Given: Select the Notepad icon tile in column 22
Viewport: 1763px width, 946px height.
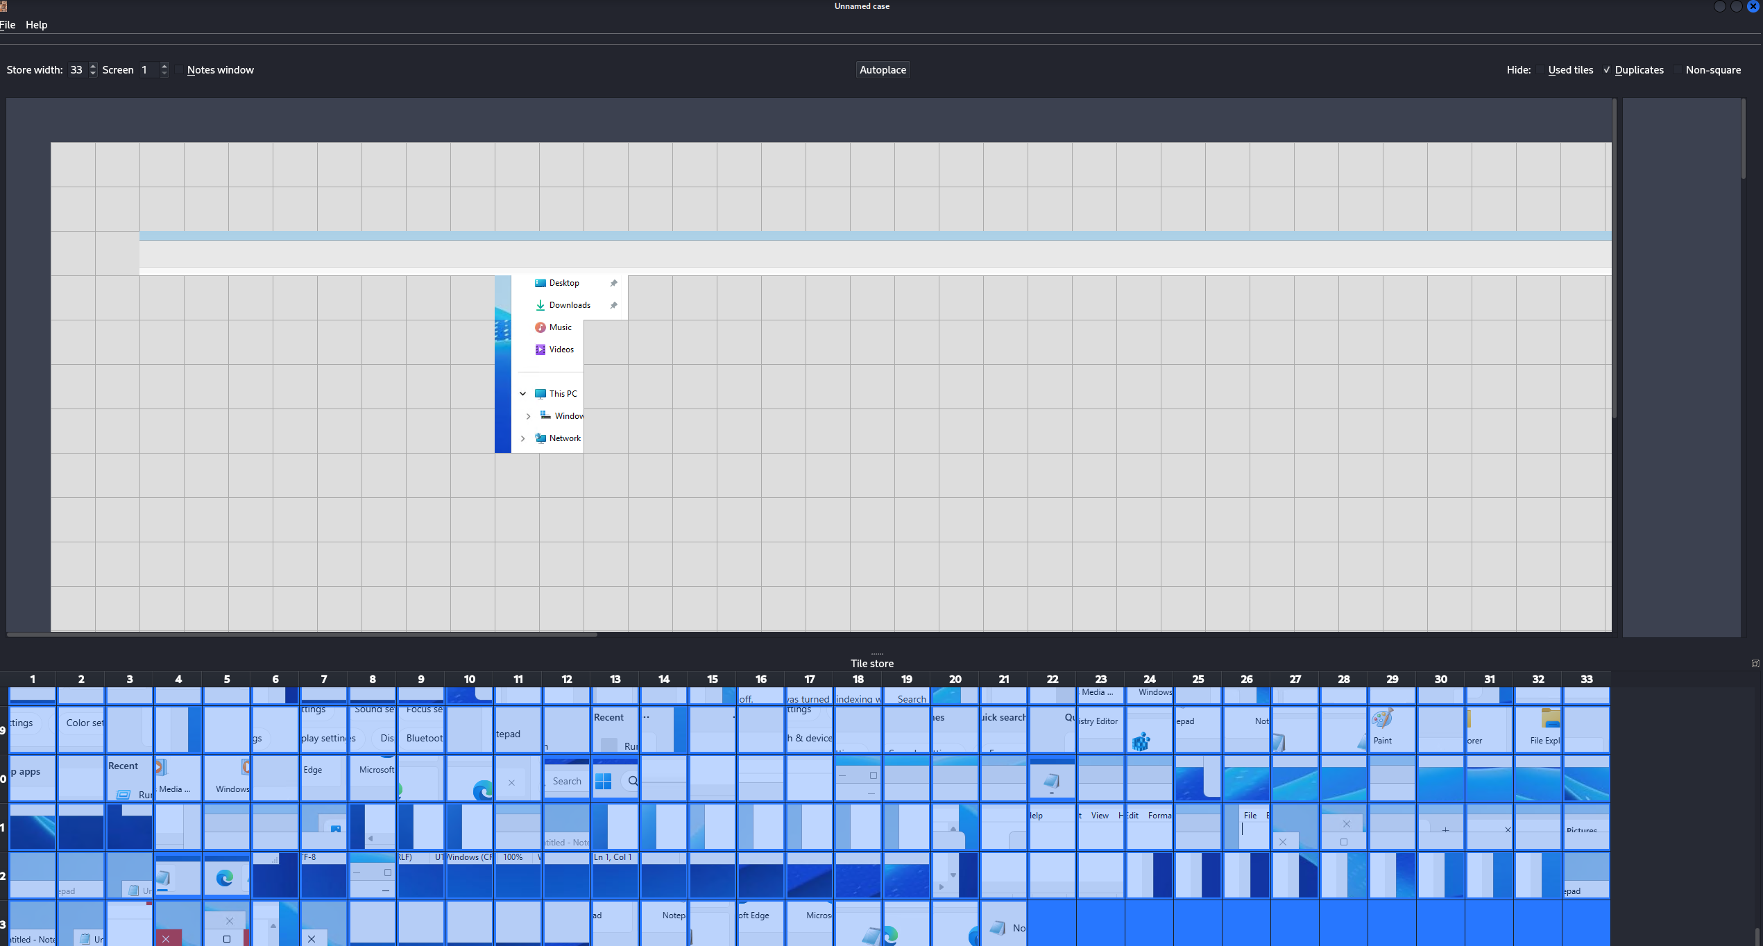Looking at the screenshot, I should (x=1053, y=778).
